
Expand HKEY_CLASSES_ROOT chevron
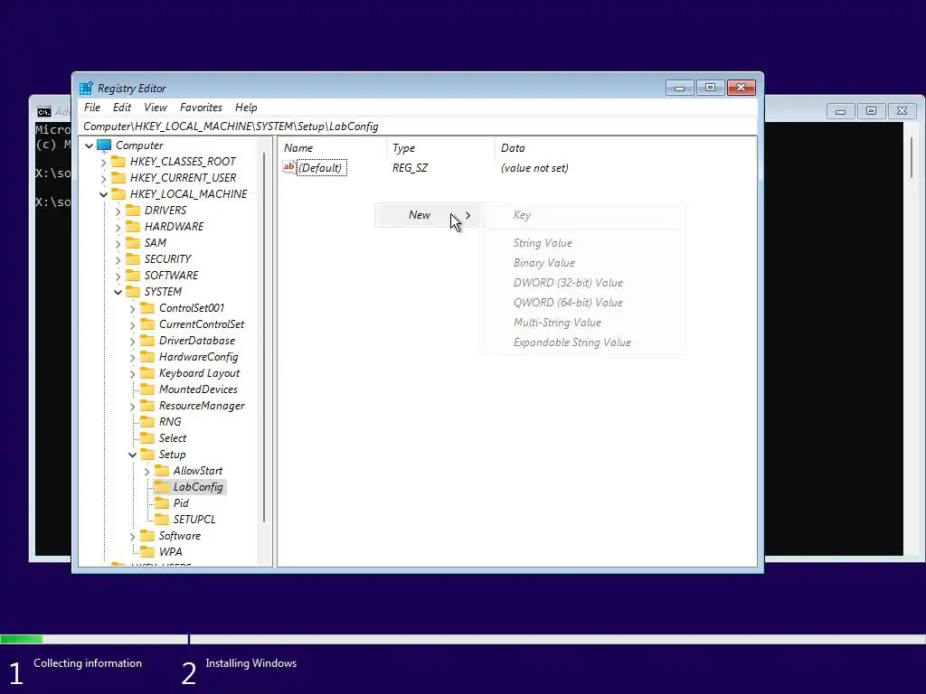[x=104, y=162]
